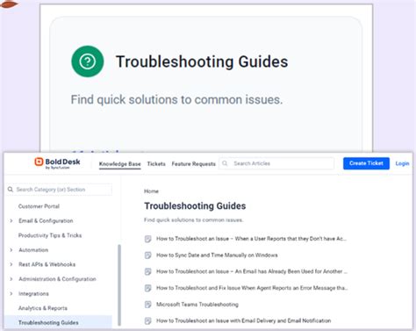
Task: Click article icon beside Microsoft Teams Troubleshooting
Action: [148, 305]
